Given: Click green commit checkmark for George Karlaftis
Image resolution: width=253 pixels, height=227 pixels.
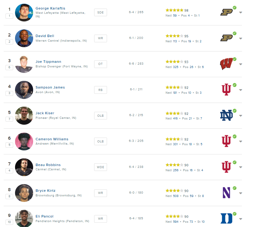Looking at the screenshot, I should [235, 8].
